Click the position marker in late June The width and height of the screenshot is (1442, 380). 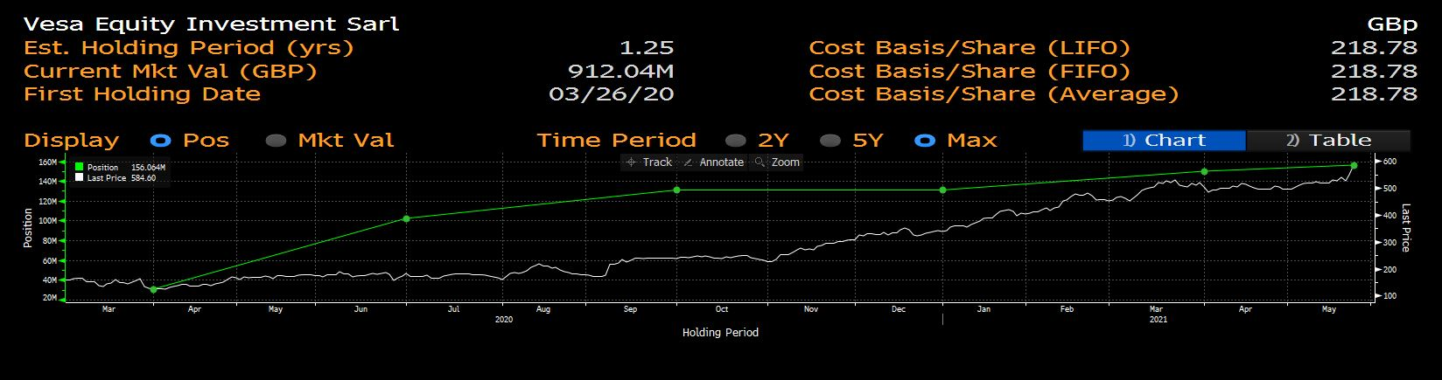[406, 218]
